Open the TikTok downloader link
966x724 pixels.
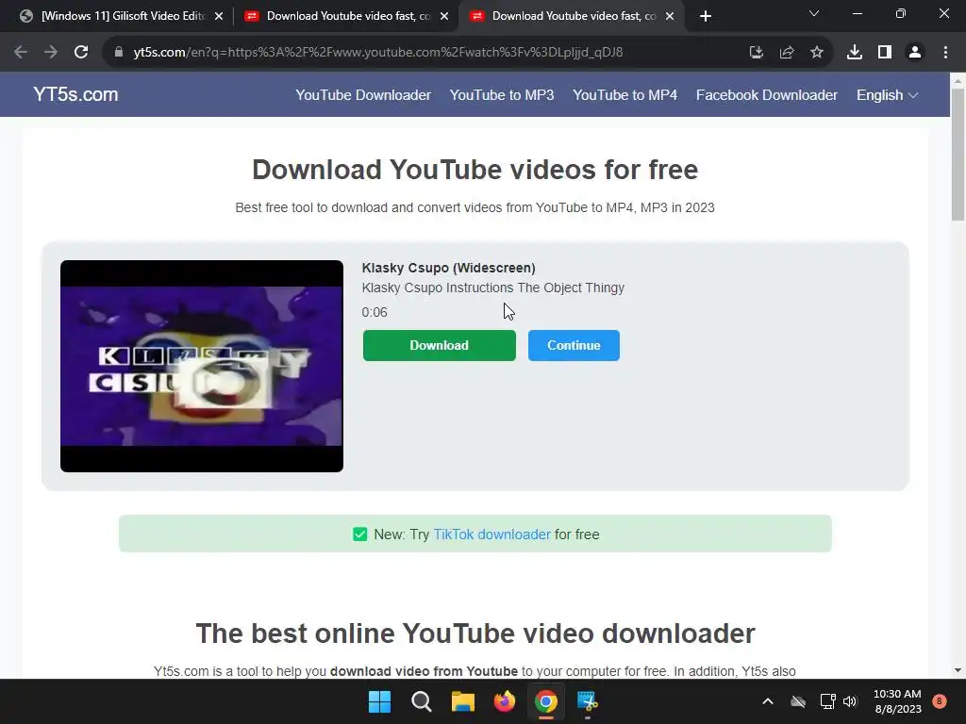[491, 535]
